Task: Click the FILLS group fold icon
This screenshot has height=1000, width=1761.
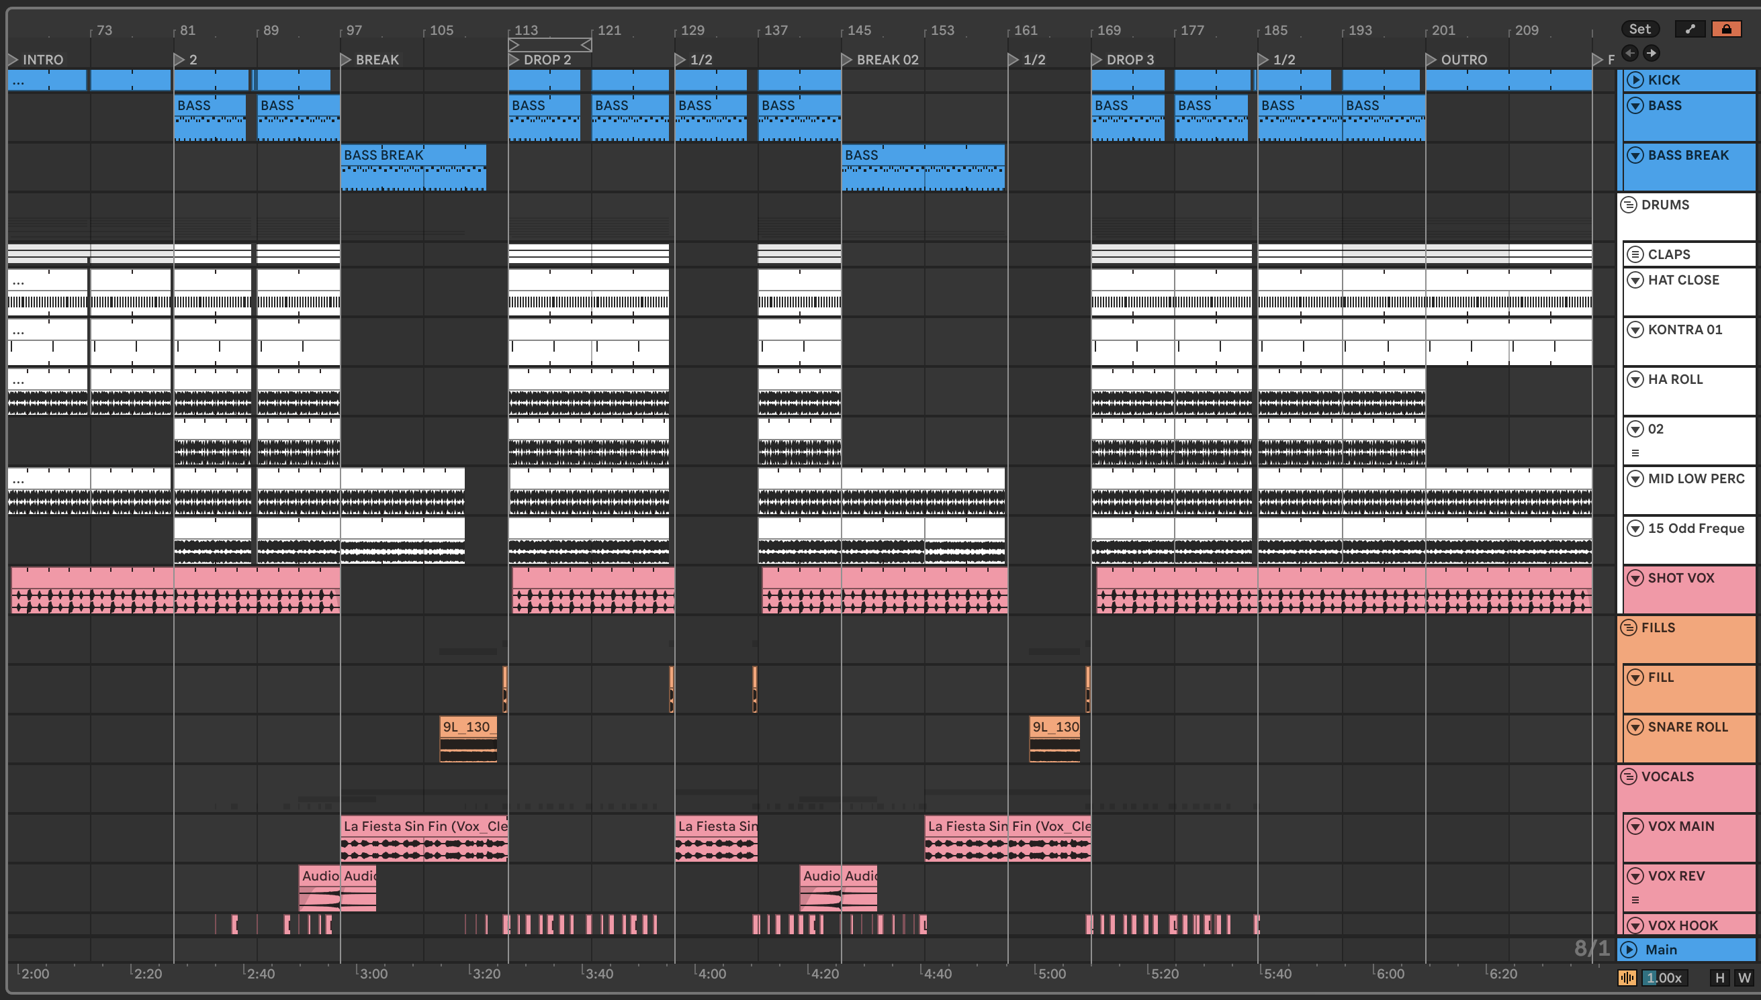Action: pyautogui.click(x=1629, y=628)
